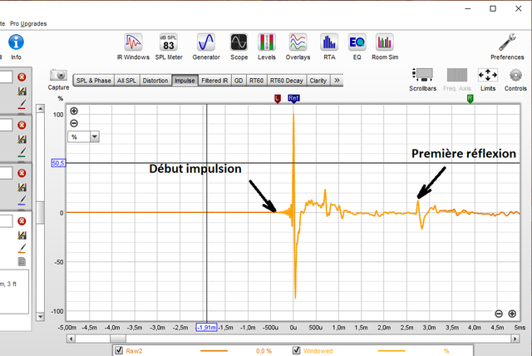Click the first measurement name field
The width and height of the screenshot is (532, 356).
(6, 77)
